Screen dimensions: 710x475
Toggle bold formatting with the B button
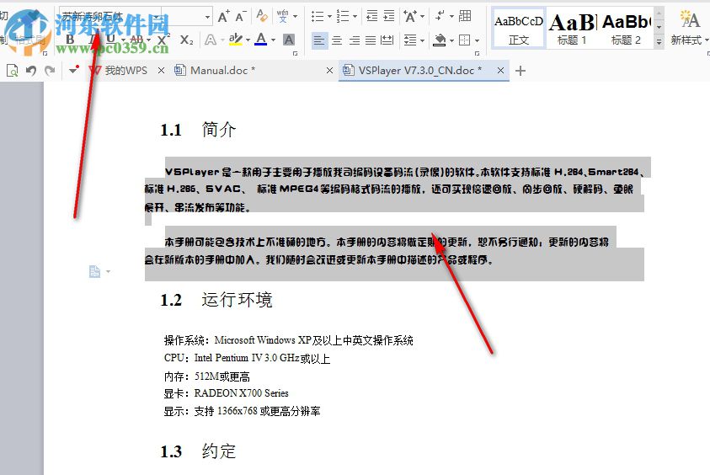[70, 40]
